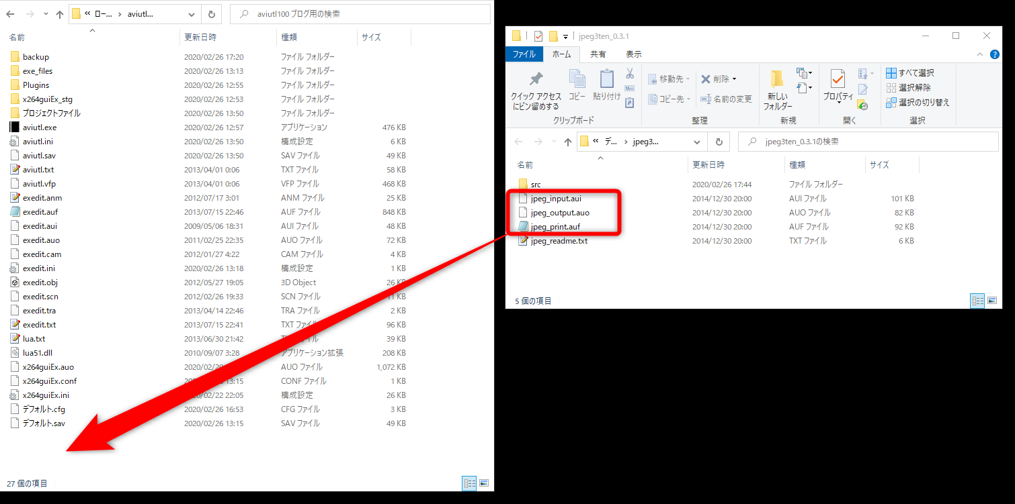Click the History icon in the Open group
Screen dimensions: 1015x504
[x=863, y=105]
